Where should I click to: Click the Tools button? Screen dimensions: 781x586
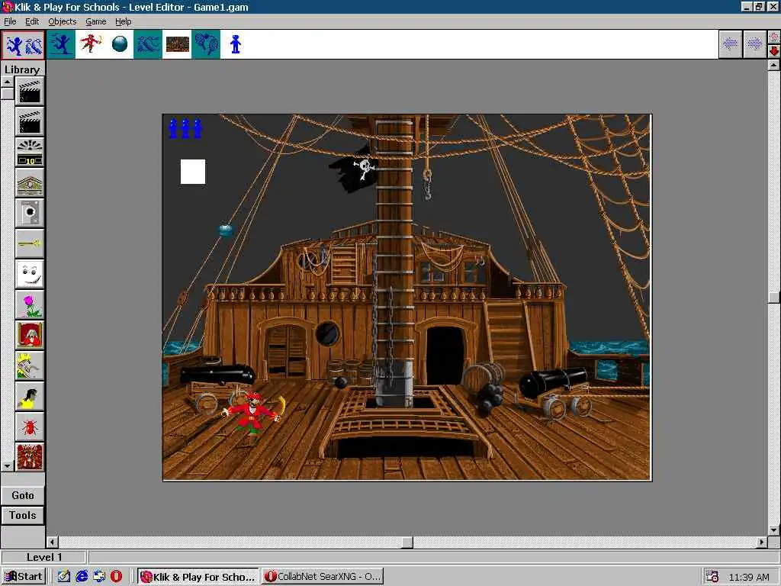click(23, 515)
